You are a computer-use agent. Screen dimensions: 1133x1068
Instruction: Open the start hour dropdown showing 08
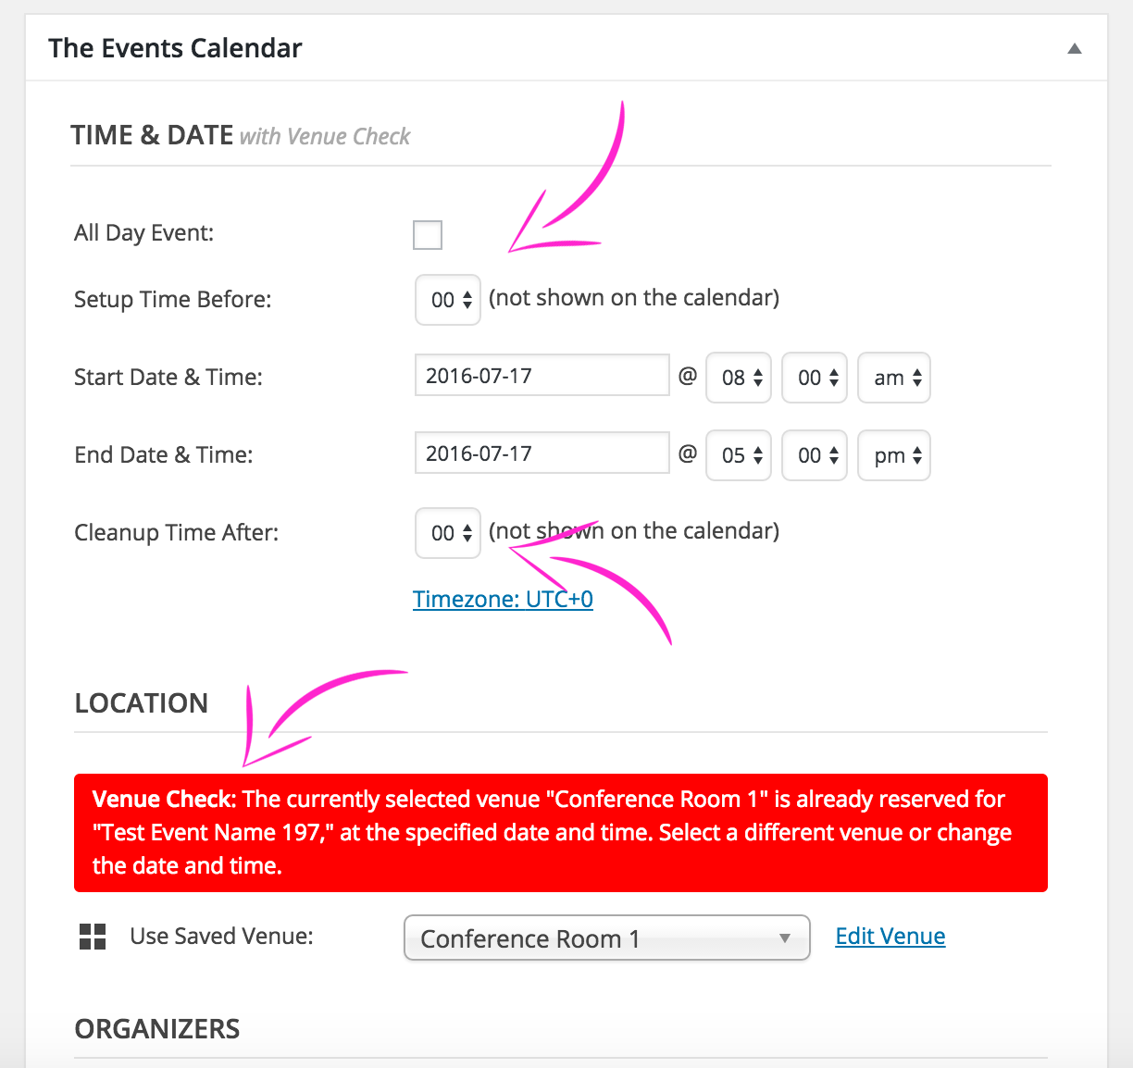coord(739,378)
